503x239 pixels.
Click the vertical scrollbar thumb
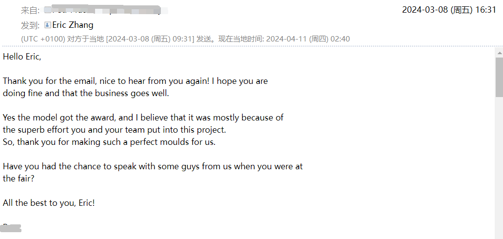pos(499,77)
